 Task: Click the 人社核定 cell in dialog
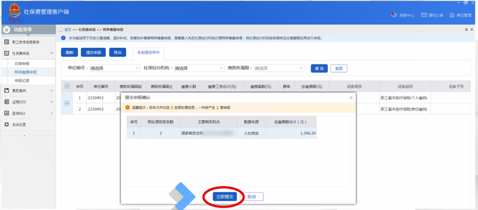pyautogui.click(x=251, y=133)
